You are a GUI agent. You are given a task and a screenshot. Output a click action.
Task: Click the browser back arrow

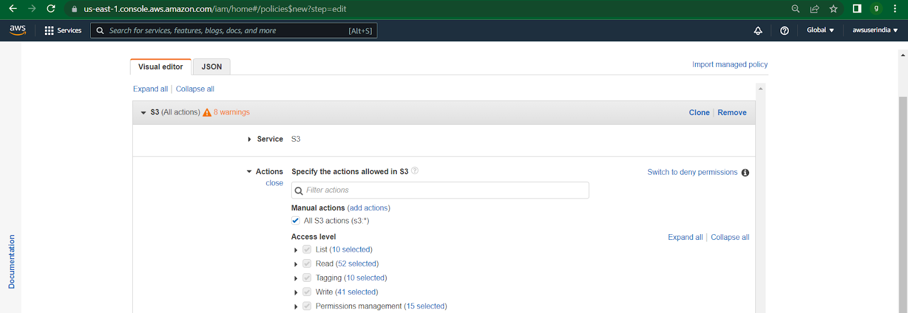[x=12, y=9]
